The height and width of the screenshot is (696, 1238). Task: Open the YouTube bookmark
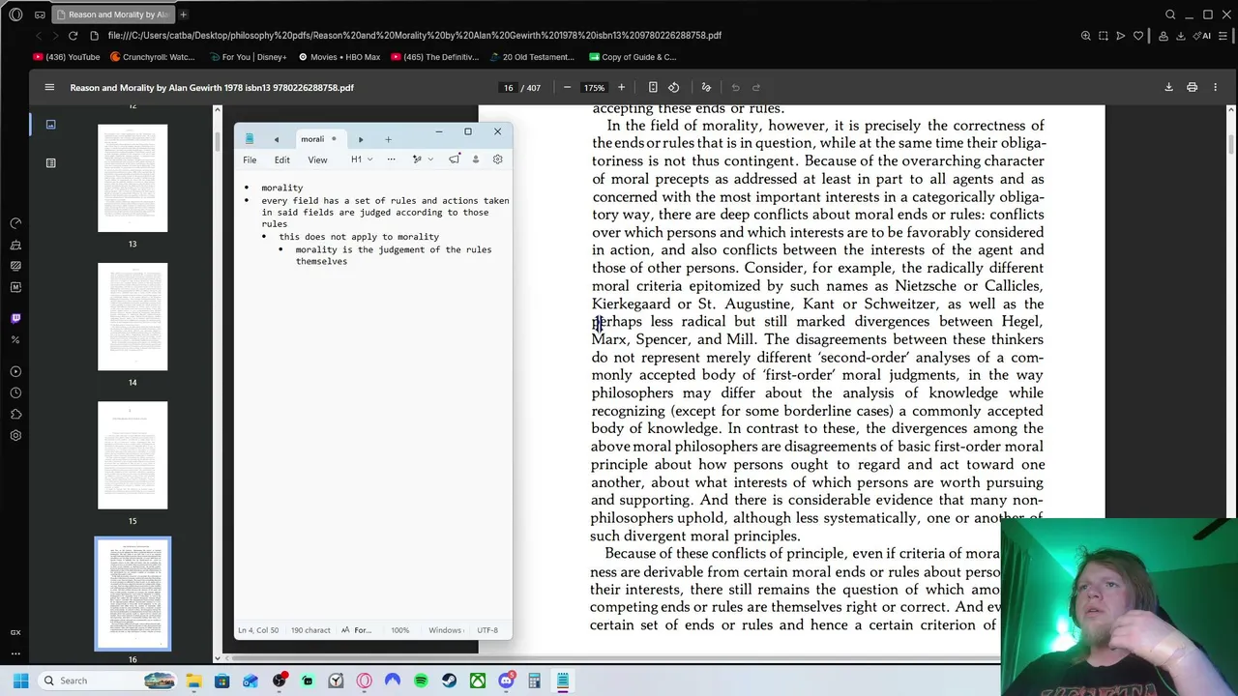[66, 57]
